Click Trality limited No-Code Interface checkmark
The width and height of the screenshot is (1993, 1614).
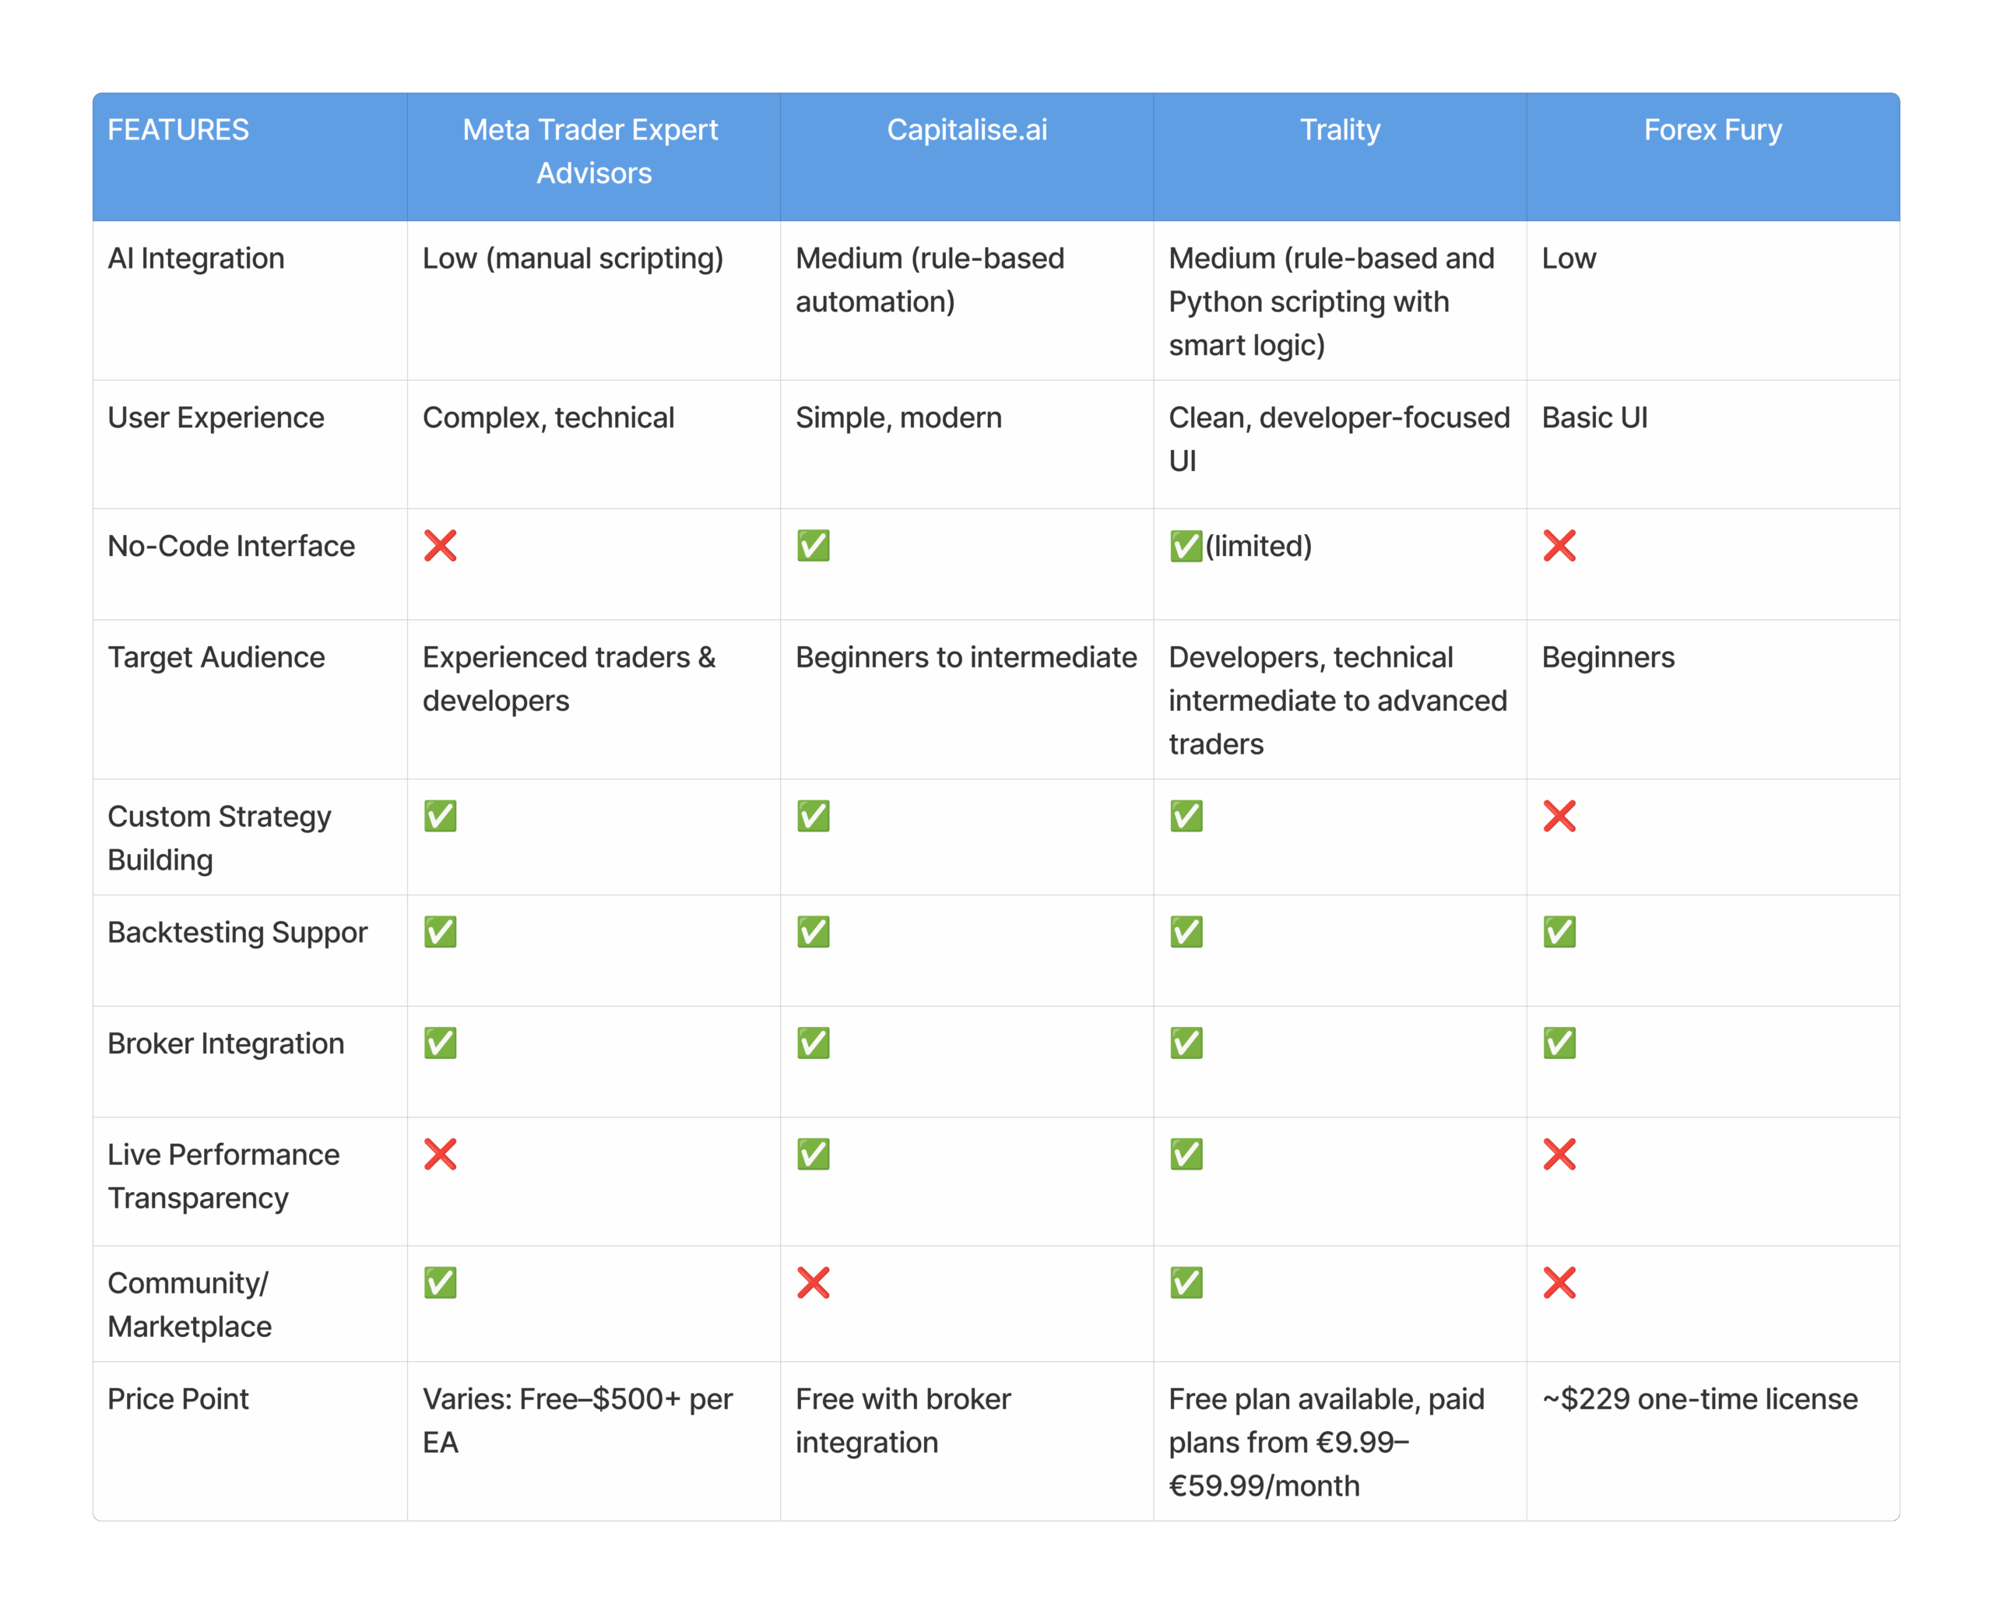1186,546
